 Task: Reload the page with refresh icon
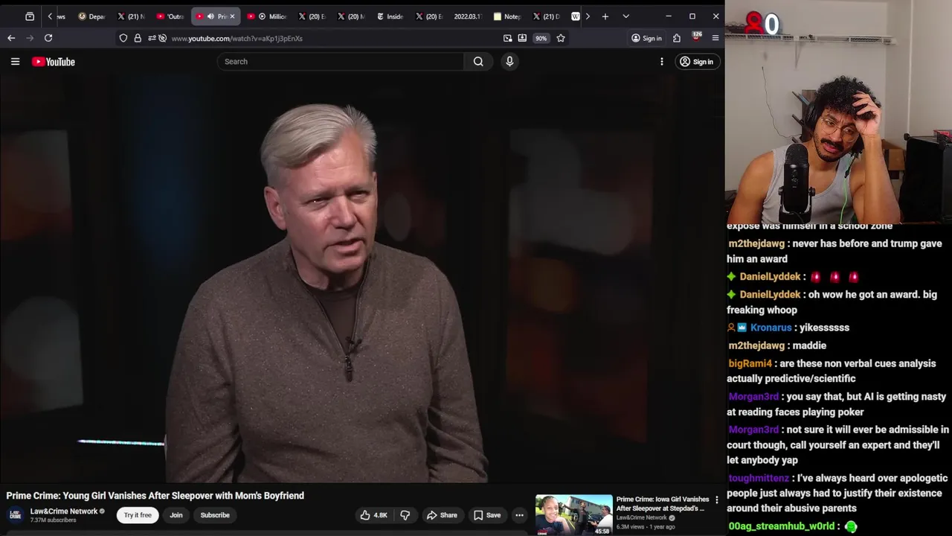click(x=48, y=38)
